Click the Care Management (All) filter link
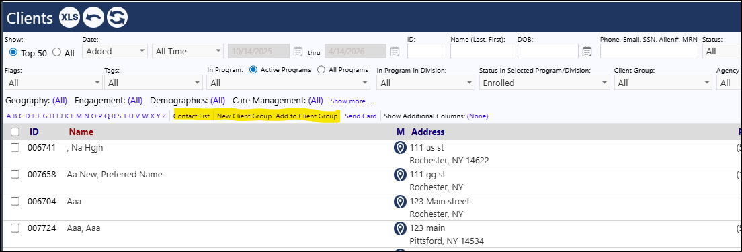Viewport: 742px width, 252px height. [316, 101]
